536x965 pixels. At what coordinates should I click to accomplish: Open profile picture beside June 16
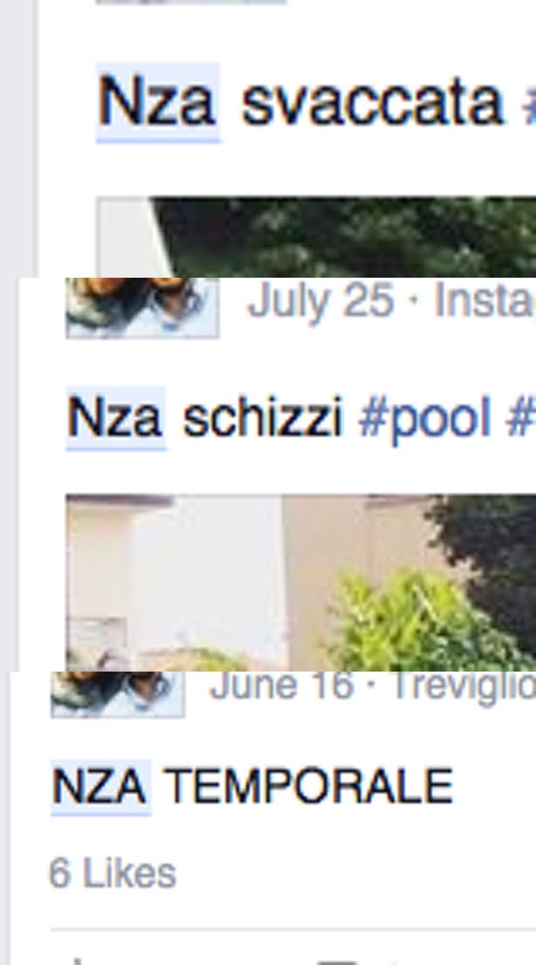pos(118,694)
